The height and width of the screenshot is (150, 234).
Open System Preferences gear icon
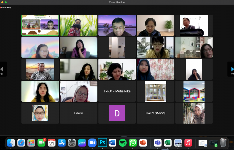(x=72, y=143)
